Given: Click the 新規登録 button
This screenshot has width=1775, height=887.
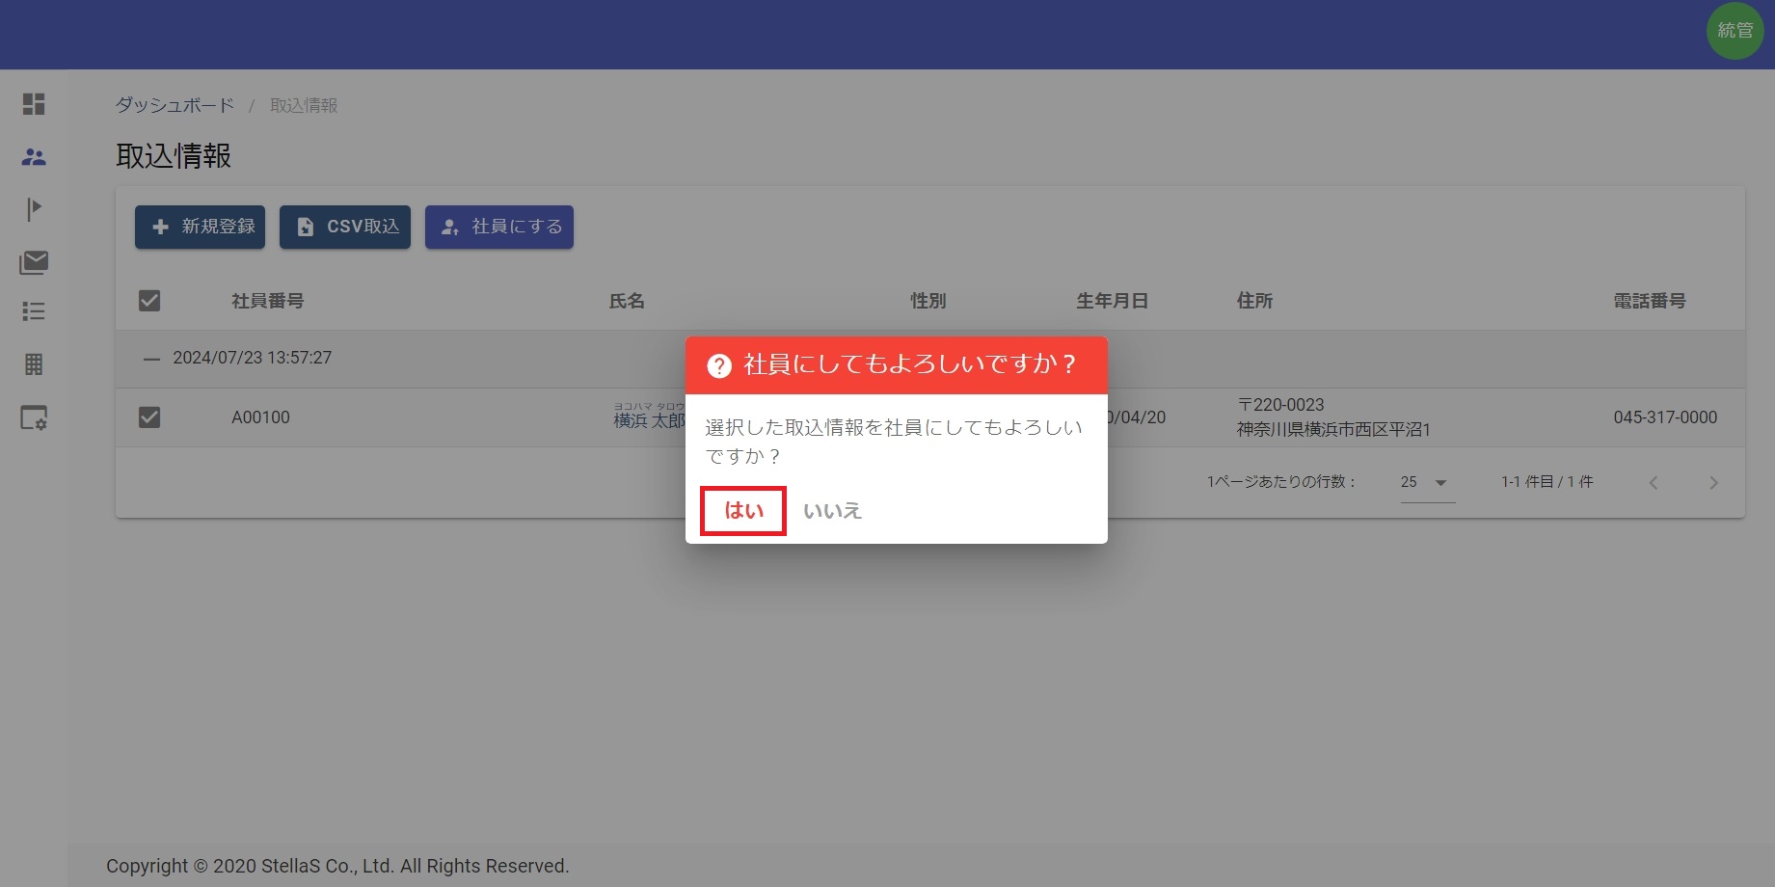Looking at the screenshot, I should (200, 227).
